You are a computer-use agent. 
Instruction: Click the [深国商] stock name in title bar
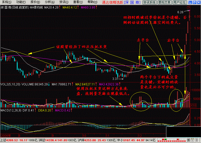point(132,2)
